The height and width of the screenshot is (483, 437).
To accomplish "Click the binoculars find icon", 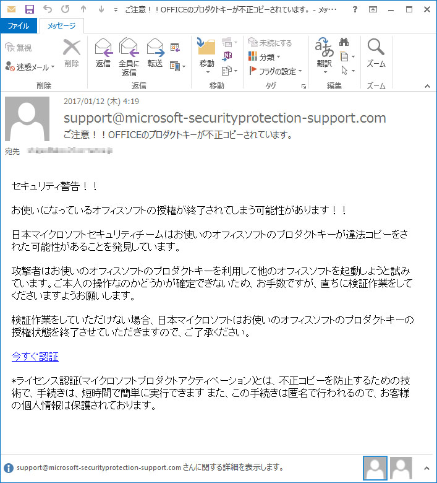I will tap(344, 43).
